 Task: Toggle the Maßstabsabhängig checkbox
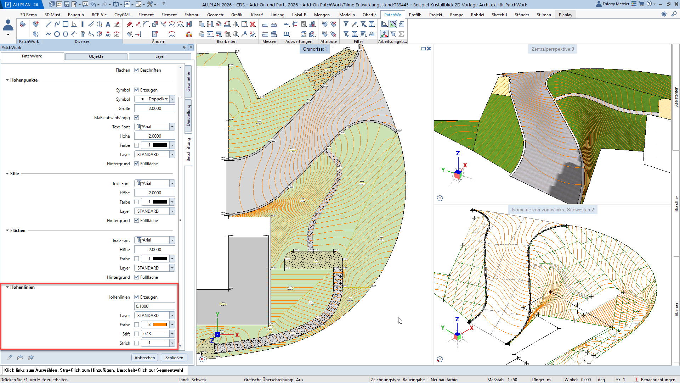click(136, 118)
